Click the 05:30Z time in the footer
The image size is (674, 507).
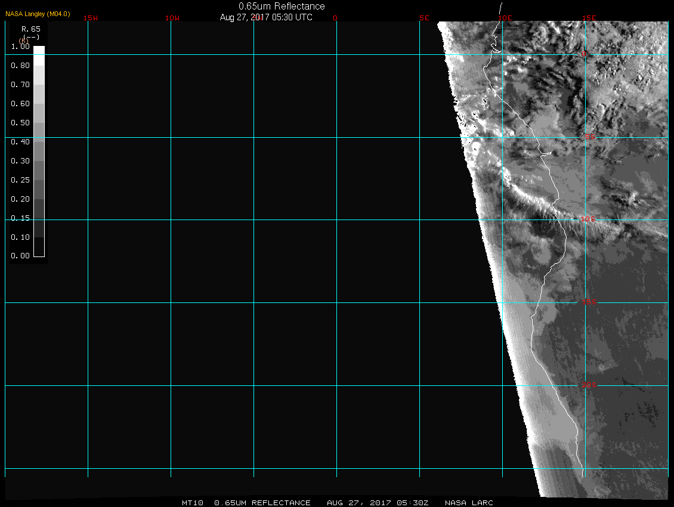[x=415, y=503]
